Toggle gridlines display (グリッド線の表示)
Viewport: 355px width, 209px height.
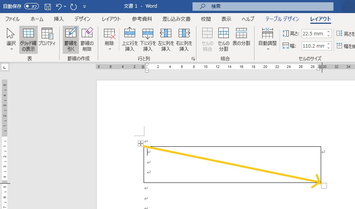tap(28, 40)
